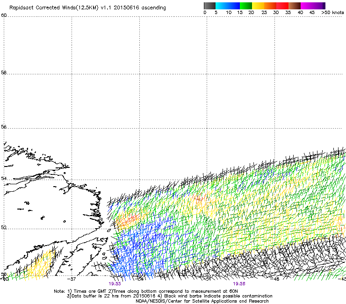Viewport: 346px width, 304px height.
Task: Pick the magenta 40–45 knots legend swatch
Action: point(307,6)
